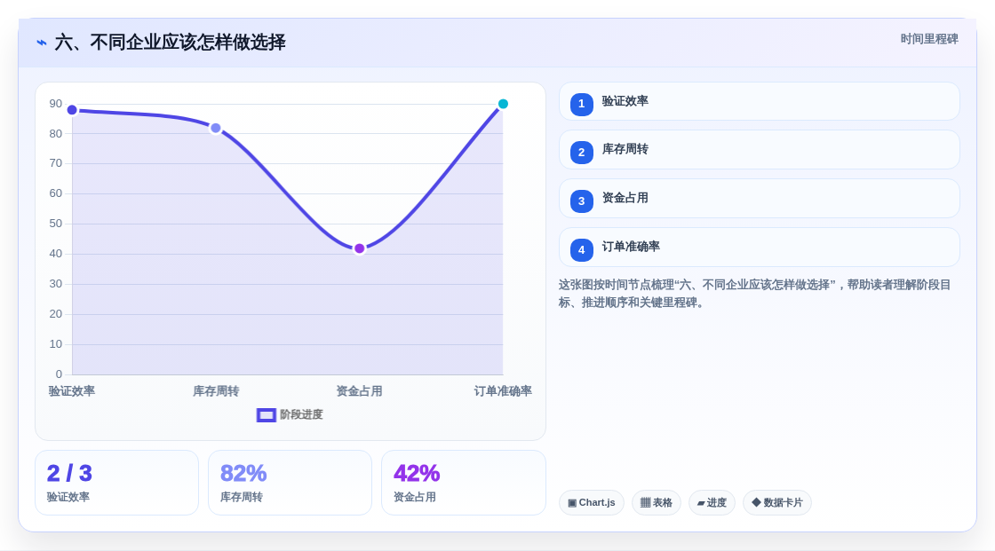995x551 pixels.
Task: Click the 验证效率 data point on the chart
Action: [x=72, y=110]
